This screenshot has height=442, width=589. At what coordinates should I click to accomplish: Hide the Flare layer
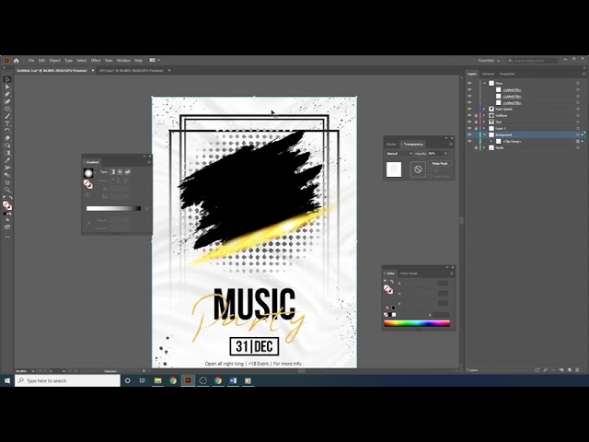point(469,83)
